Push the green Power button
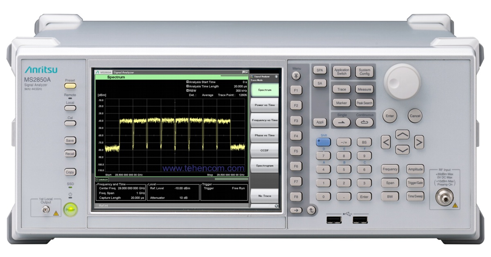 pyautogui.click(x=70, y=210)
